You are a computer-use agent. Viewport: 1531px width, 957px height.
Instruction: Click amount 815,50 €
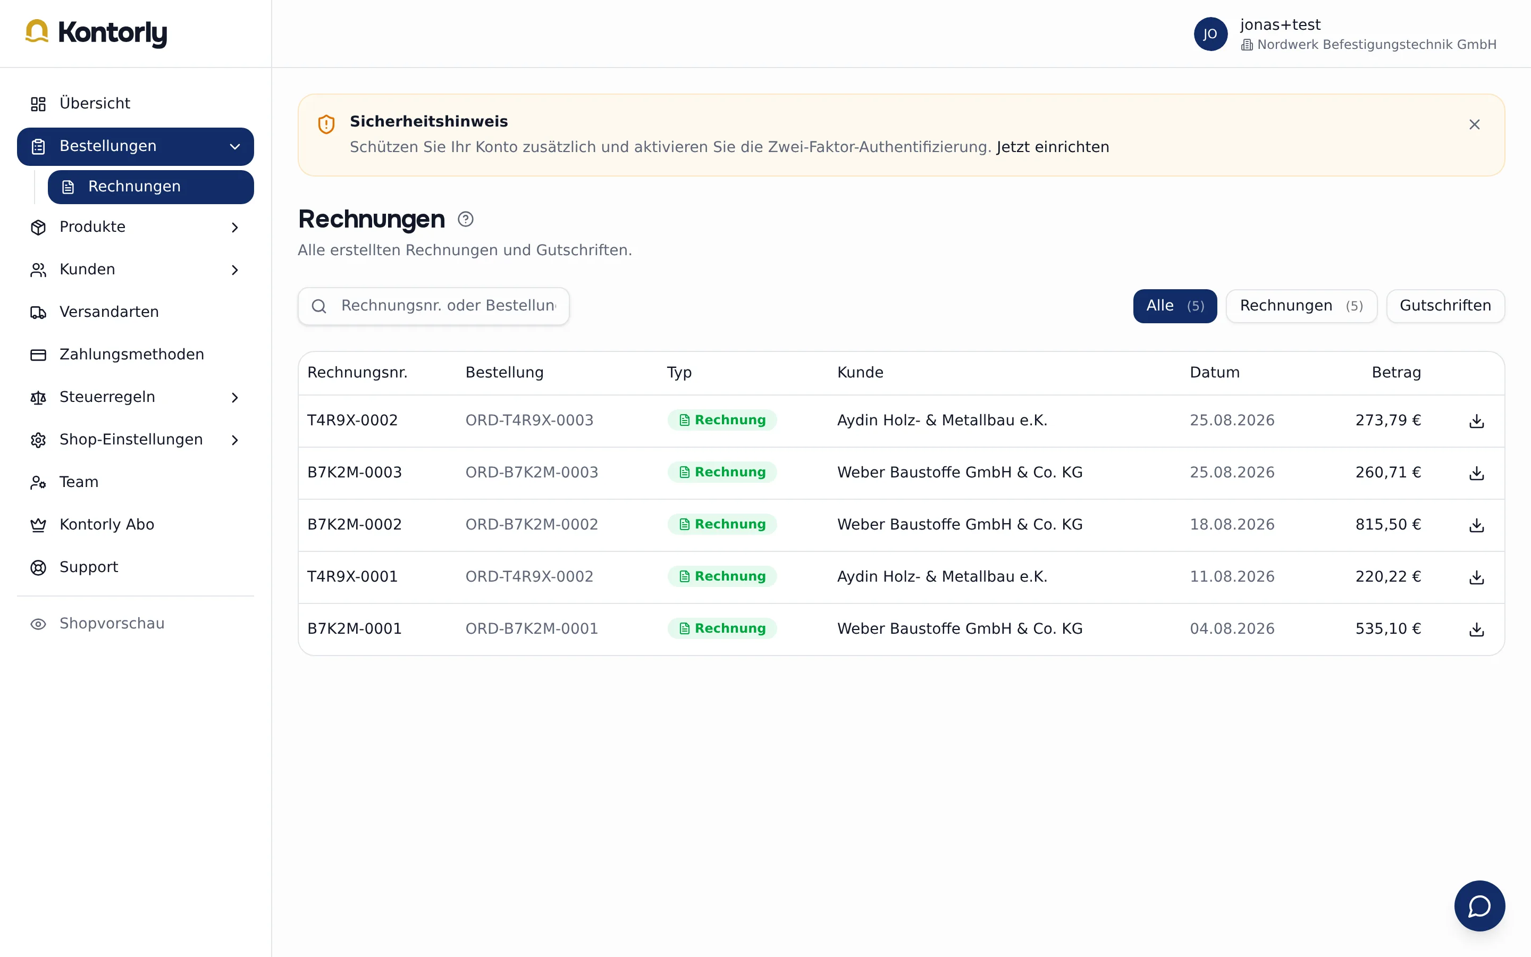tap(1388, 525)
